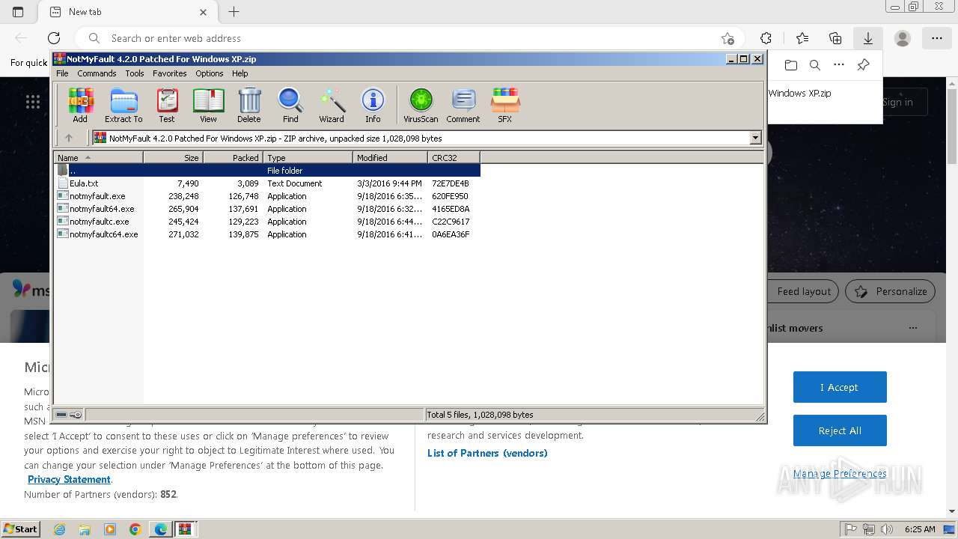958x539 pixels.
Task: Open File Explorer from taskbar
Action: pos(85,529)
